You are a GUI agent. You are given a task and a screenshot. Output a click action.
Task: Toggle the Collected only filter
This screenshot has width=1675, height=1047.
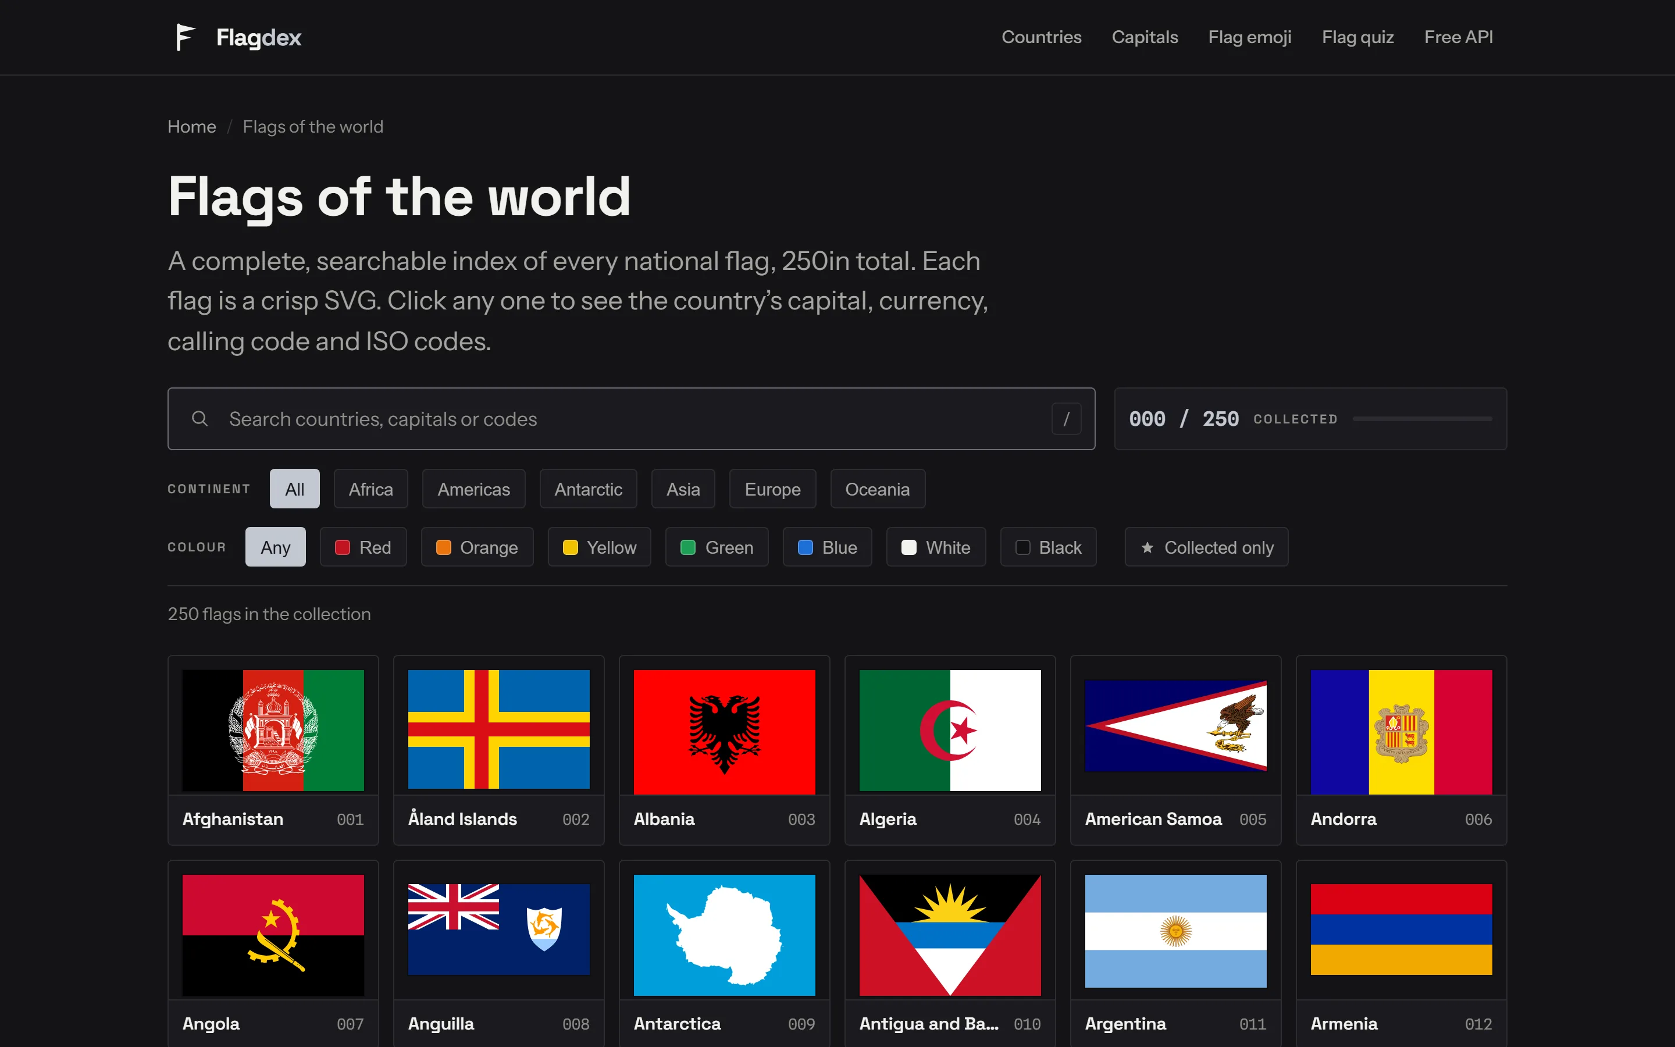click(x=1206, y=547)
